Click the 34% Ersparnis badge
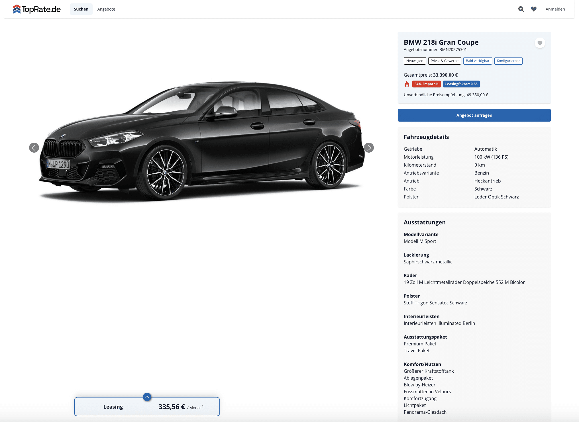The width and height of the screenshot is (579, 422). coord(426,84)
